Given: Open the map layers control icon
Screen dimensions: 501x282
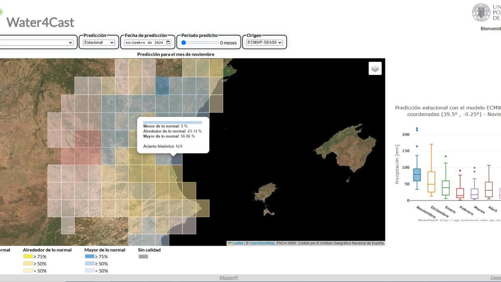Looking at the screenshot, I should (374, 68).
